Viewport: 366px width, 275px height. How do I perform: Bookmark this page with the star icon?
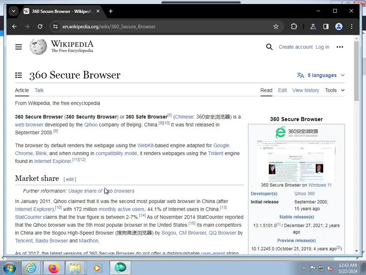coord(276,26)
